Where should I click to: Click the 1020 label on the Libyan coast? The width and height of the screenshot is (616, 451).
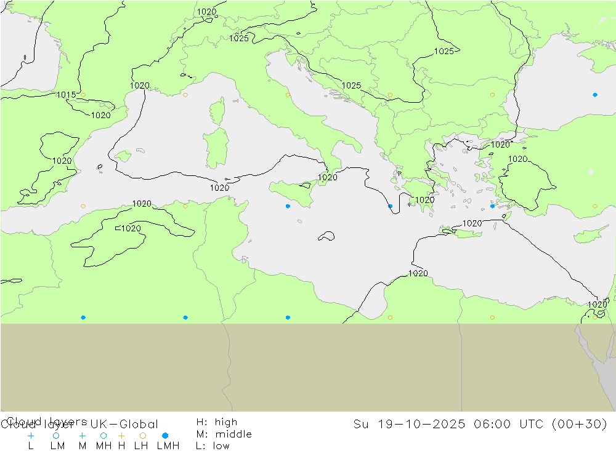(418, 273)
